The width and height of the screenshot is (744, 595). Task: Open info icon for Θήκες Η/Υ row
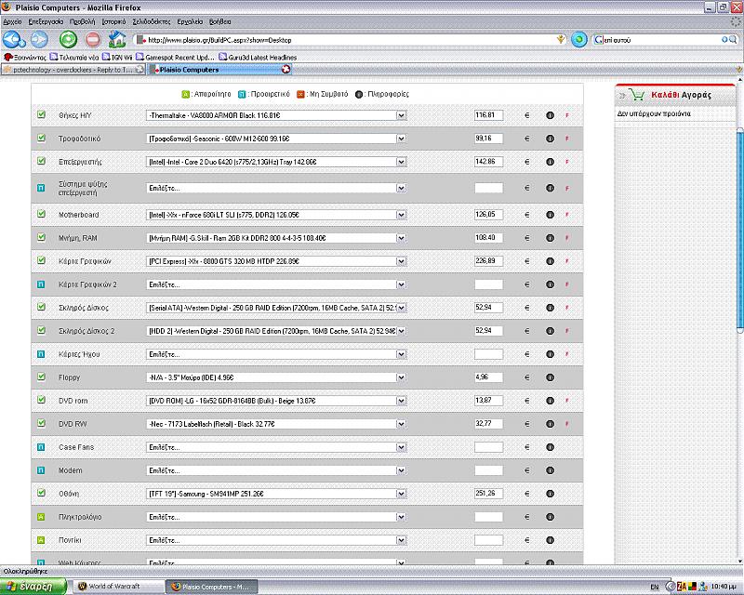550,115
